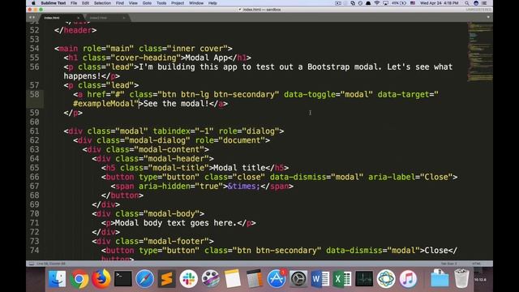Click "Modal body text goes here." text
519x292 pixels.
coord(176,223)
